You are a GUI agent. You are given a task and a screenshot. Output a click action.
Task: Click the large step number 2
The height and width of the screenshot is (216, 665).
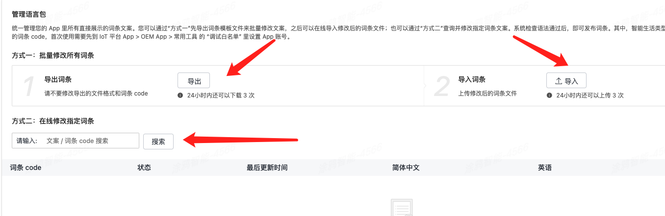(442, 87)
